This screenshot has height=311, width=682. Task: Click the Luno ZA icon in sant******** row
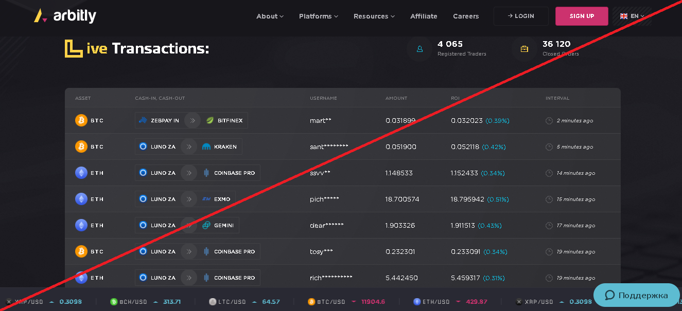coord(143,147)
